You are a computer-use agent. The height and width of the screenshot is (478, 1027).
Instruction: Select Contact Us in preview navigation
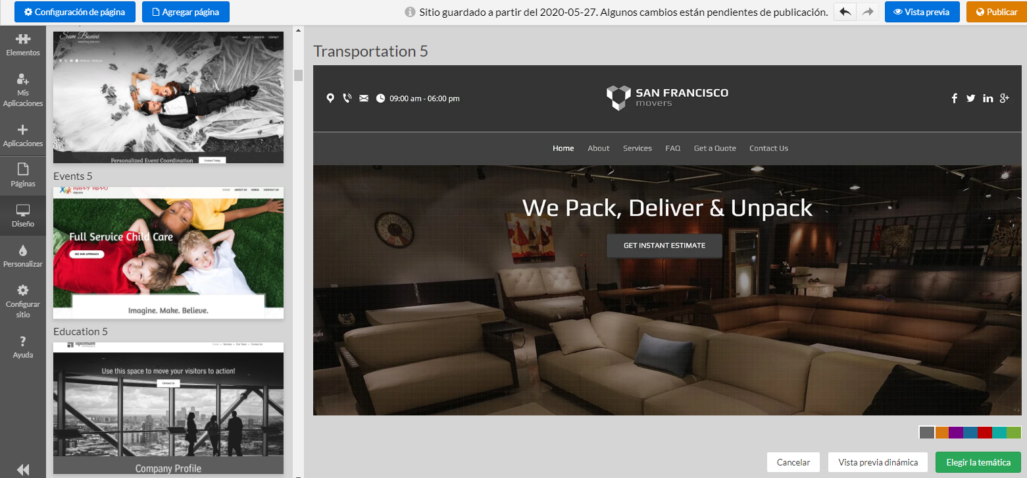coord(768,148)
